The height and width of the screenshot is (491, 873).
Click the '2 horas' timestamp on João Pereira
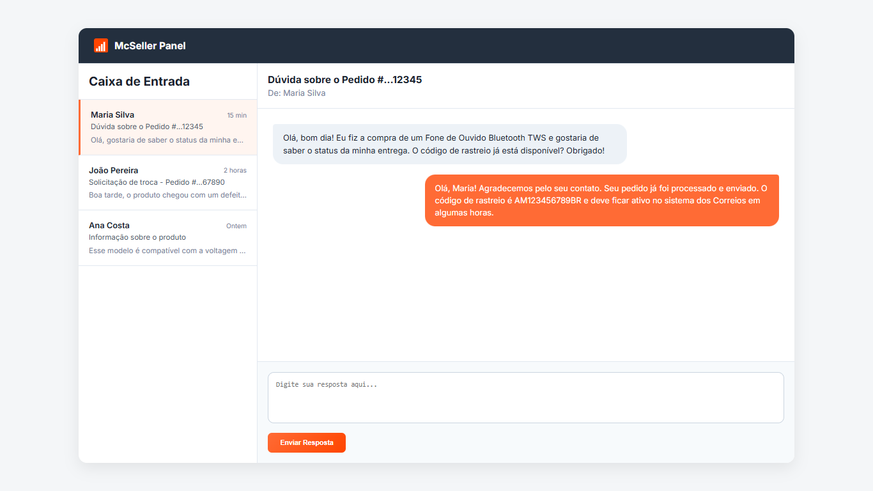235,171
